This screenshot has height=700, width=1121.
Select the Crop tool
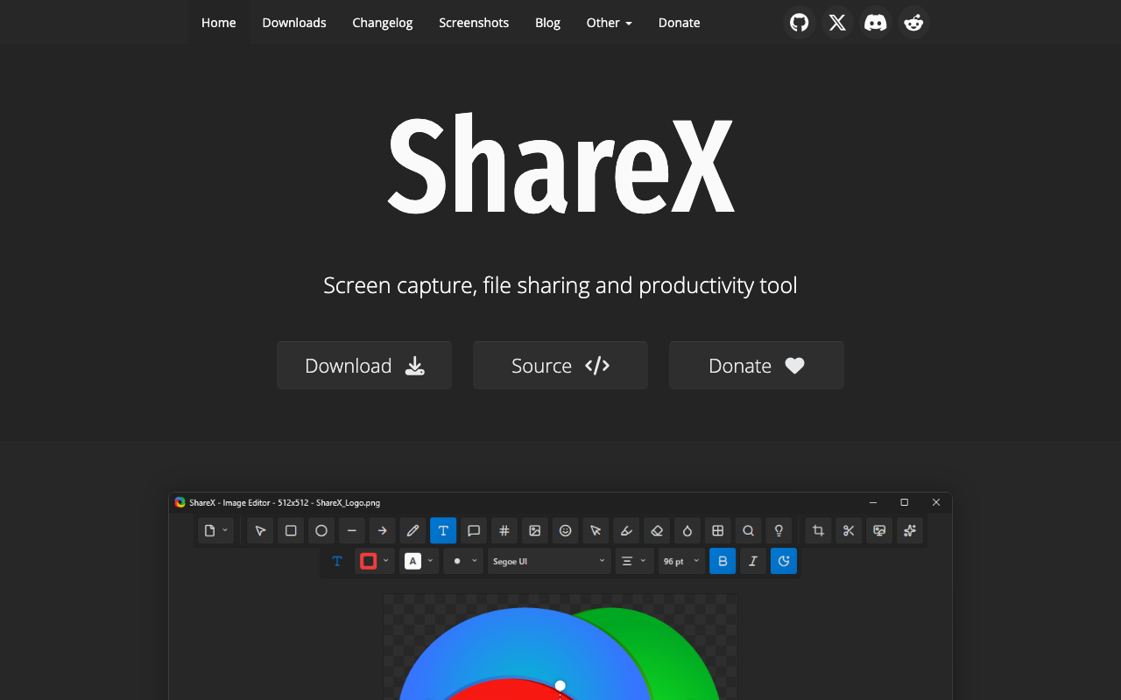click(x=818, y=530)
